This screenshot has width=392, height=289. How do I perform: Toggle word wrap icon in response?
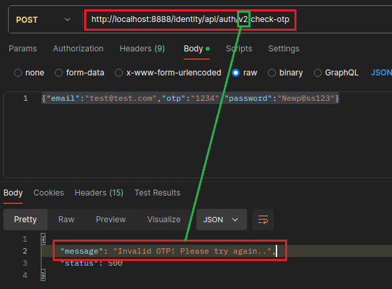pyautogui.click(x=263, y=220)
